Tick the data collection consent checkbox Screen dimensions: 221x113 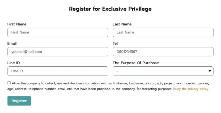click(x=9, y=83)
